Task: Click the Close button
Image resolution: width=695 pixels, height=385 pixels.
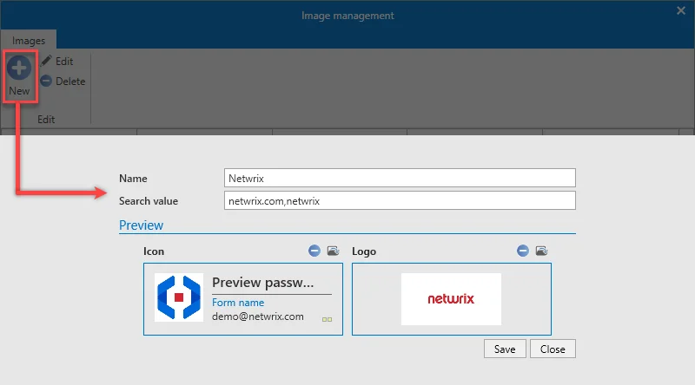Action: pyautogui.click(x=553, y=349)
